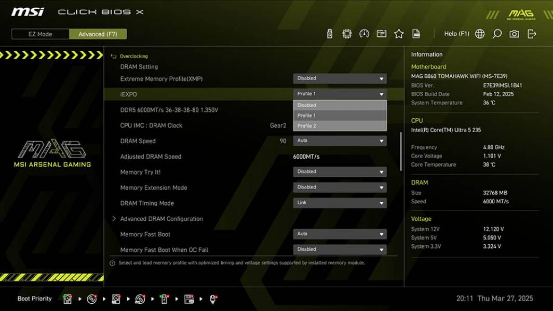Click the settings list scrollbar
553x311 pixels.
pos(401,151)
